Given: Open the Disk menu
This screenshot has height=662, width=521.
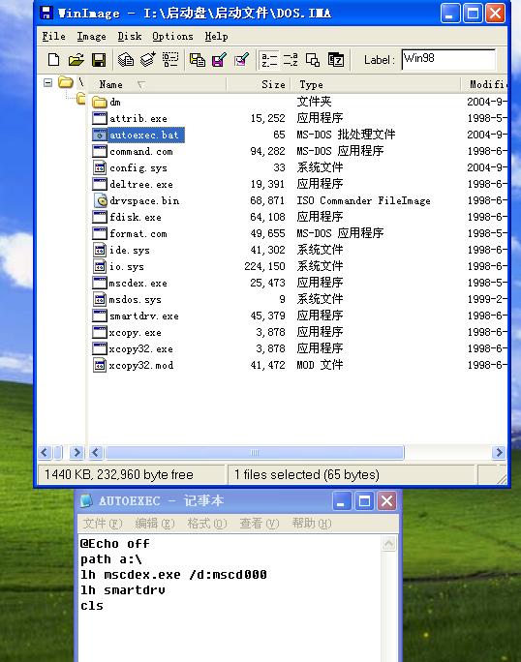Looking at the screenshot, I should coord(130,37).
